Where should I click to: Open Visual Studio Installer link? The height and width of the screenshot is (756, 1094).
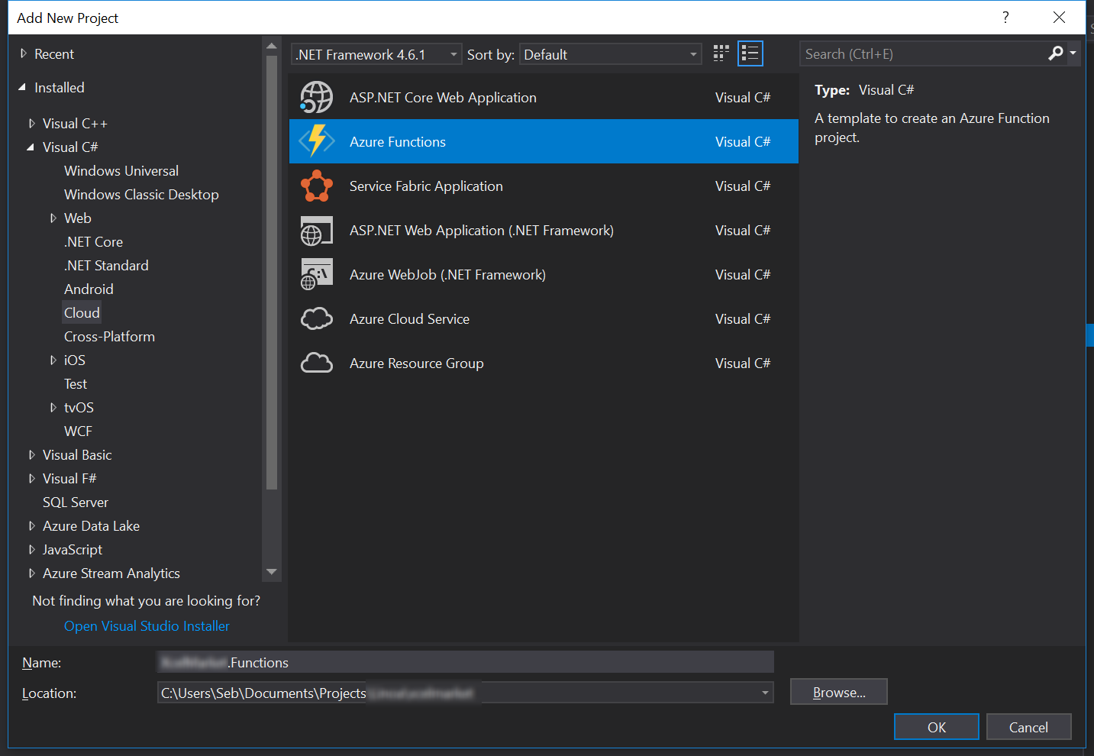147,626
